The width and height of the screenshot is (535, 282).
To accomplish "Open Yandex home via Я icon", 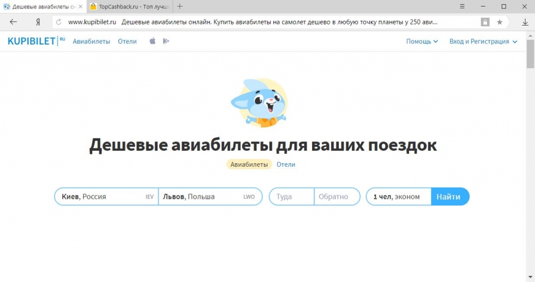I will (x=38, y=22).
